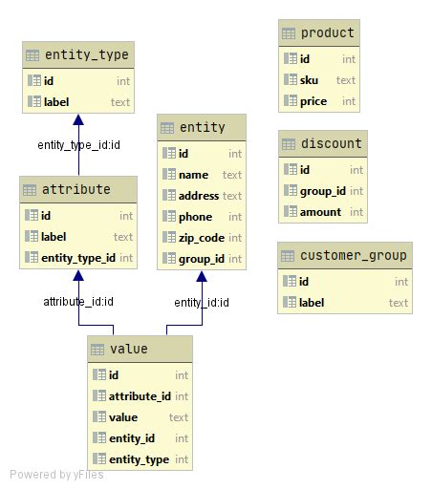Click the customer_group table header icon
The height and width of the screenshot is (490, 432).
(x=288, y=256)
